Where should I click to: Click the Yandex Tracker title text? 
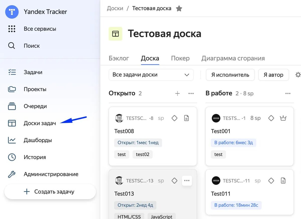pos(45,12)
